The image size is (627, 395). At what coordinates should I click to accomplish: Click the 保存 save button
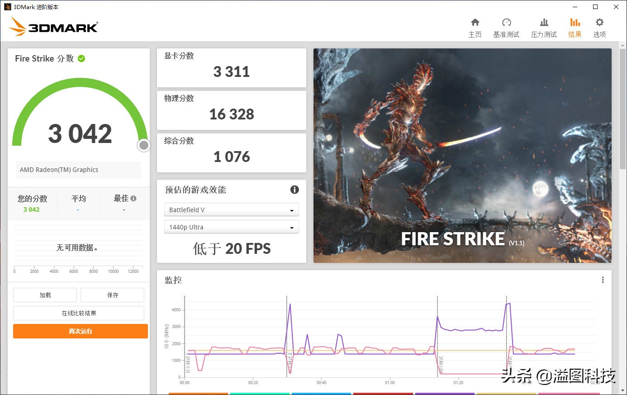click(112, 295)
